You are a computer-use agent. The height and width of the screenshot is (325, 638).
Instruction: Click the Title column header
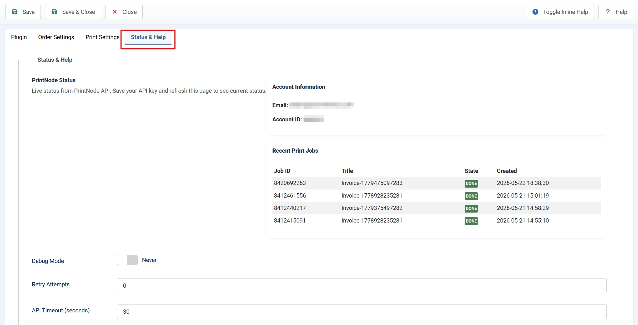[347, 171]
